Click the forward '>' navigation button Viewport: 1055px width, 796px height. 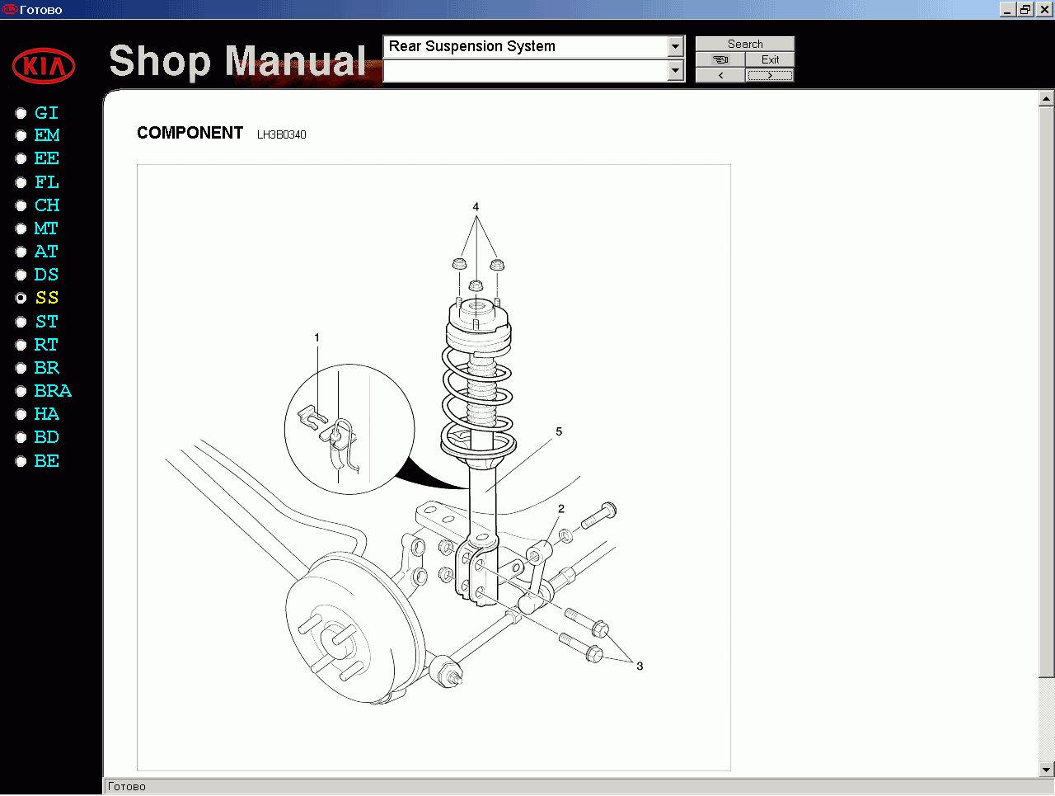[769, 74]
